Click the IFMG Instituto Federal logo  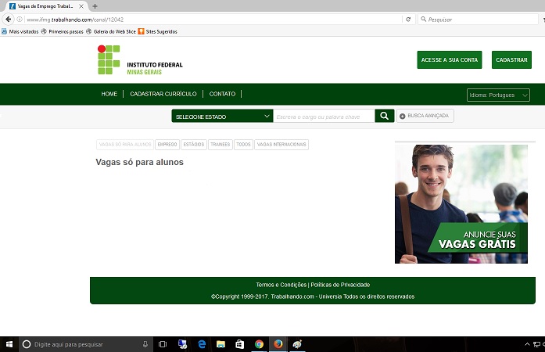pyautogui.click(x=140, y=60)
